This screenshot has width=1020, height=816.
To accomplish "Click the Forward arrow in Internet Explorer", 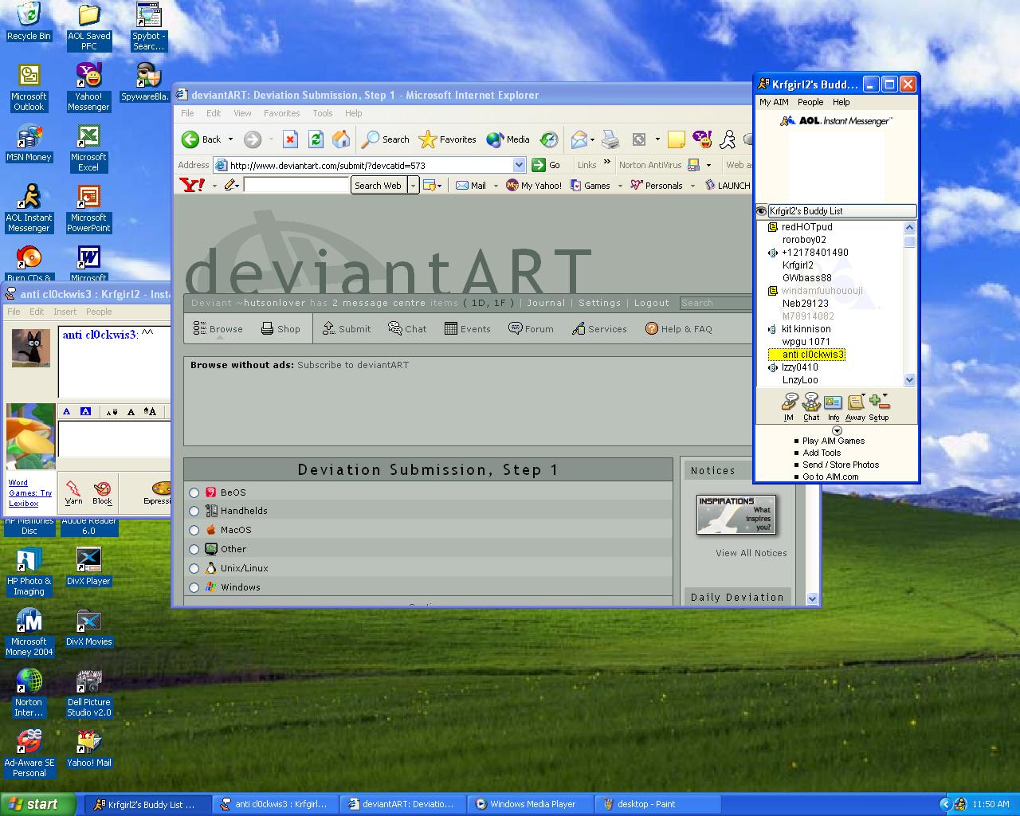I will coord(252,139).
